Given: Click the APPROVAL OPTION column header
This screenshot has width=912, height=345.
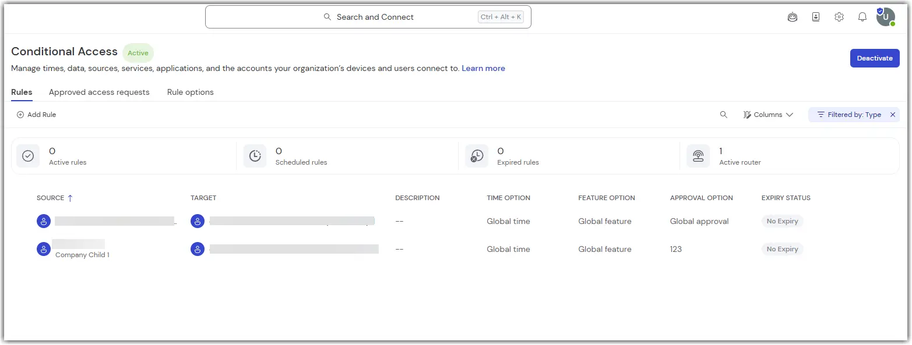Looking at the screenshot, I should click(x=702, y=198).
